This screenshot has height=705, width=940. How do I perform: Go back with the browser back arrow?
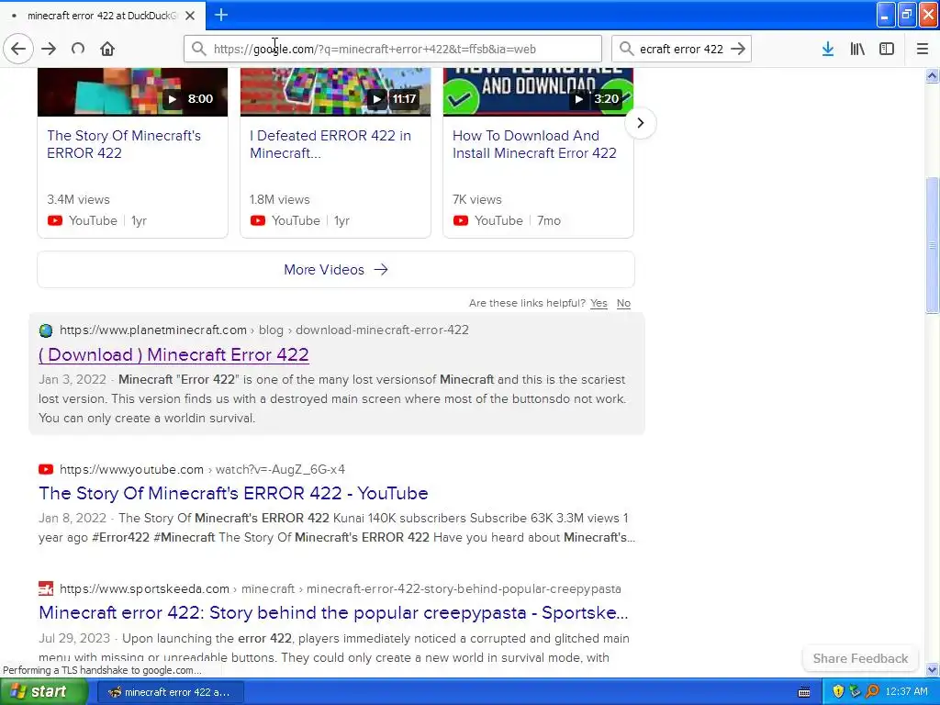18,49
